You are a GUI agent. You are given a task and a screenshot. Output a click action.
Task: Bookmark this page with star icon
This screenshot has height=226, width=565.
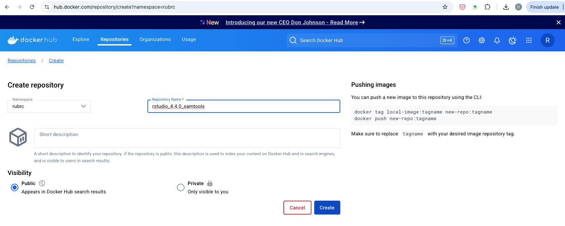tap(445, 7)
